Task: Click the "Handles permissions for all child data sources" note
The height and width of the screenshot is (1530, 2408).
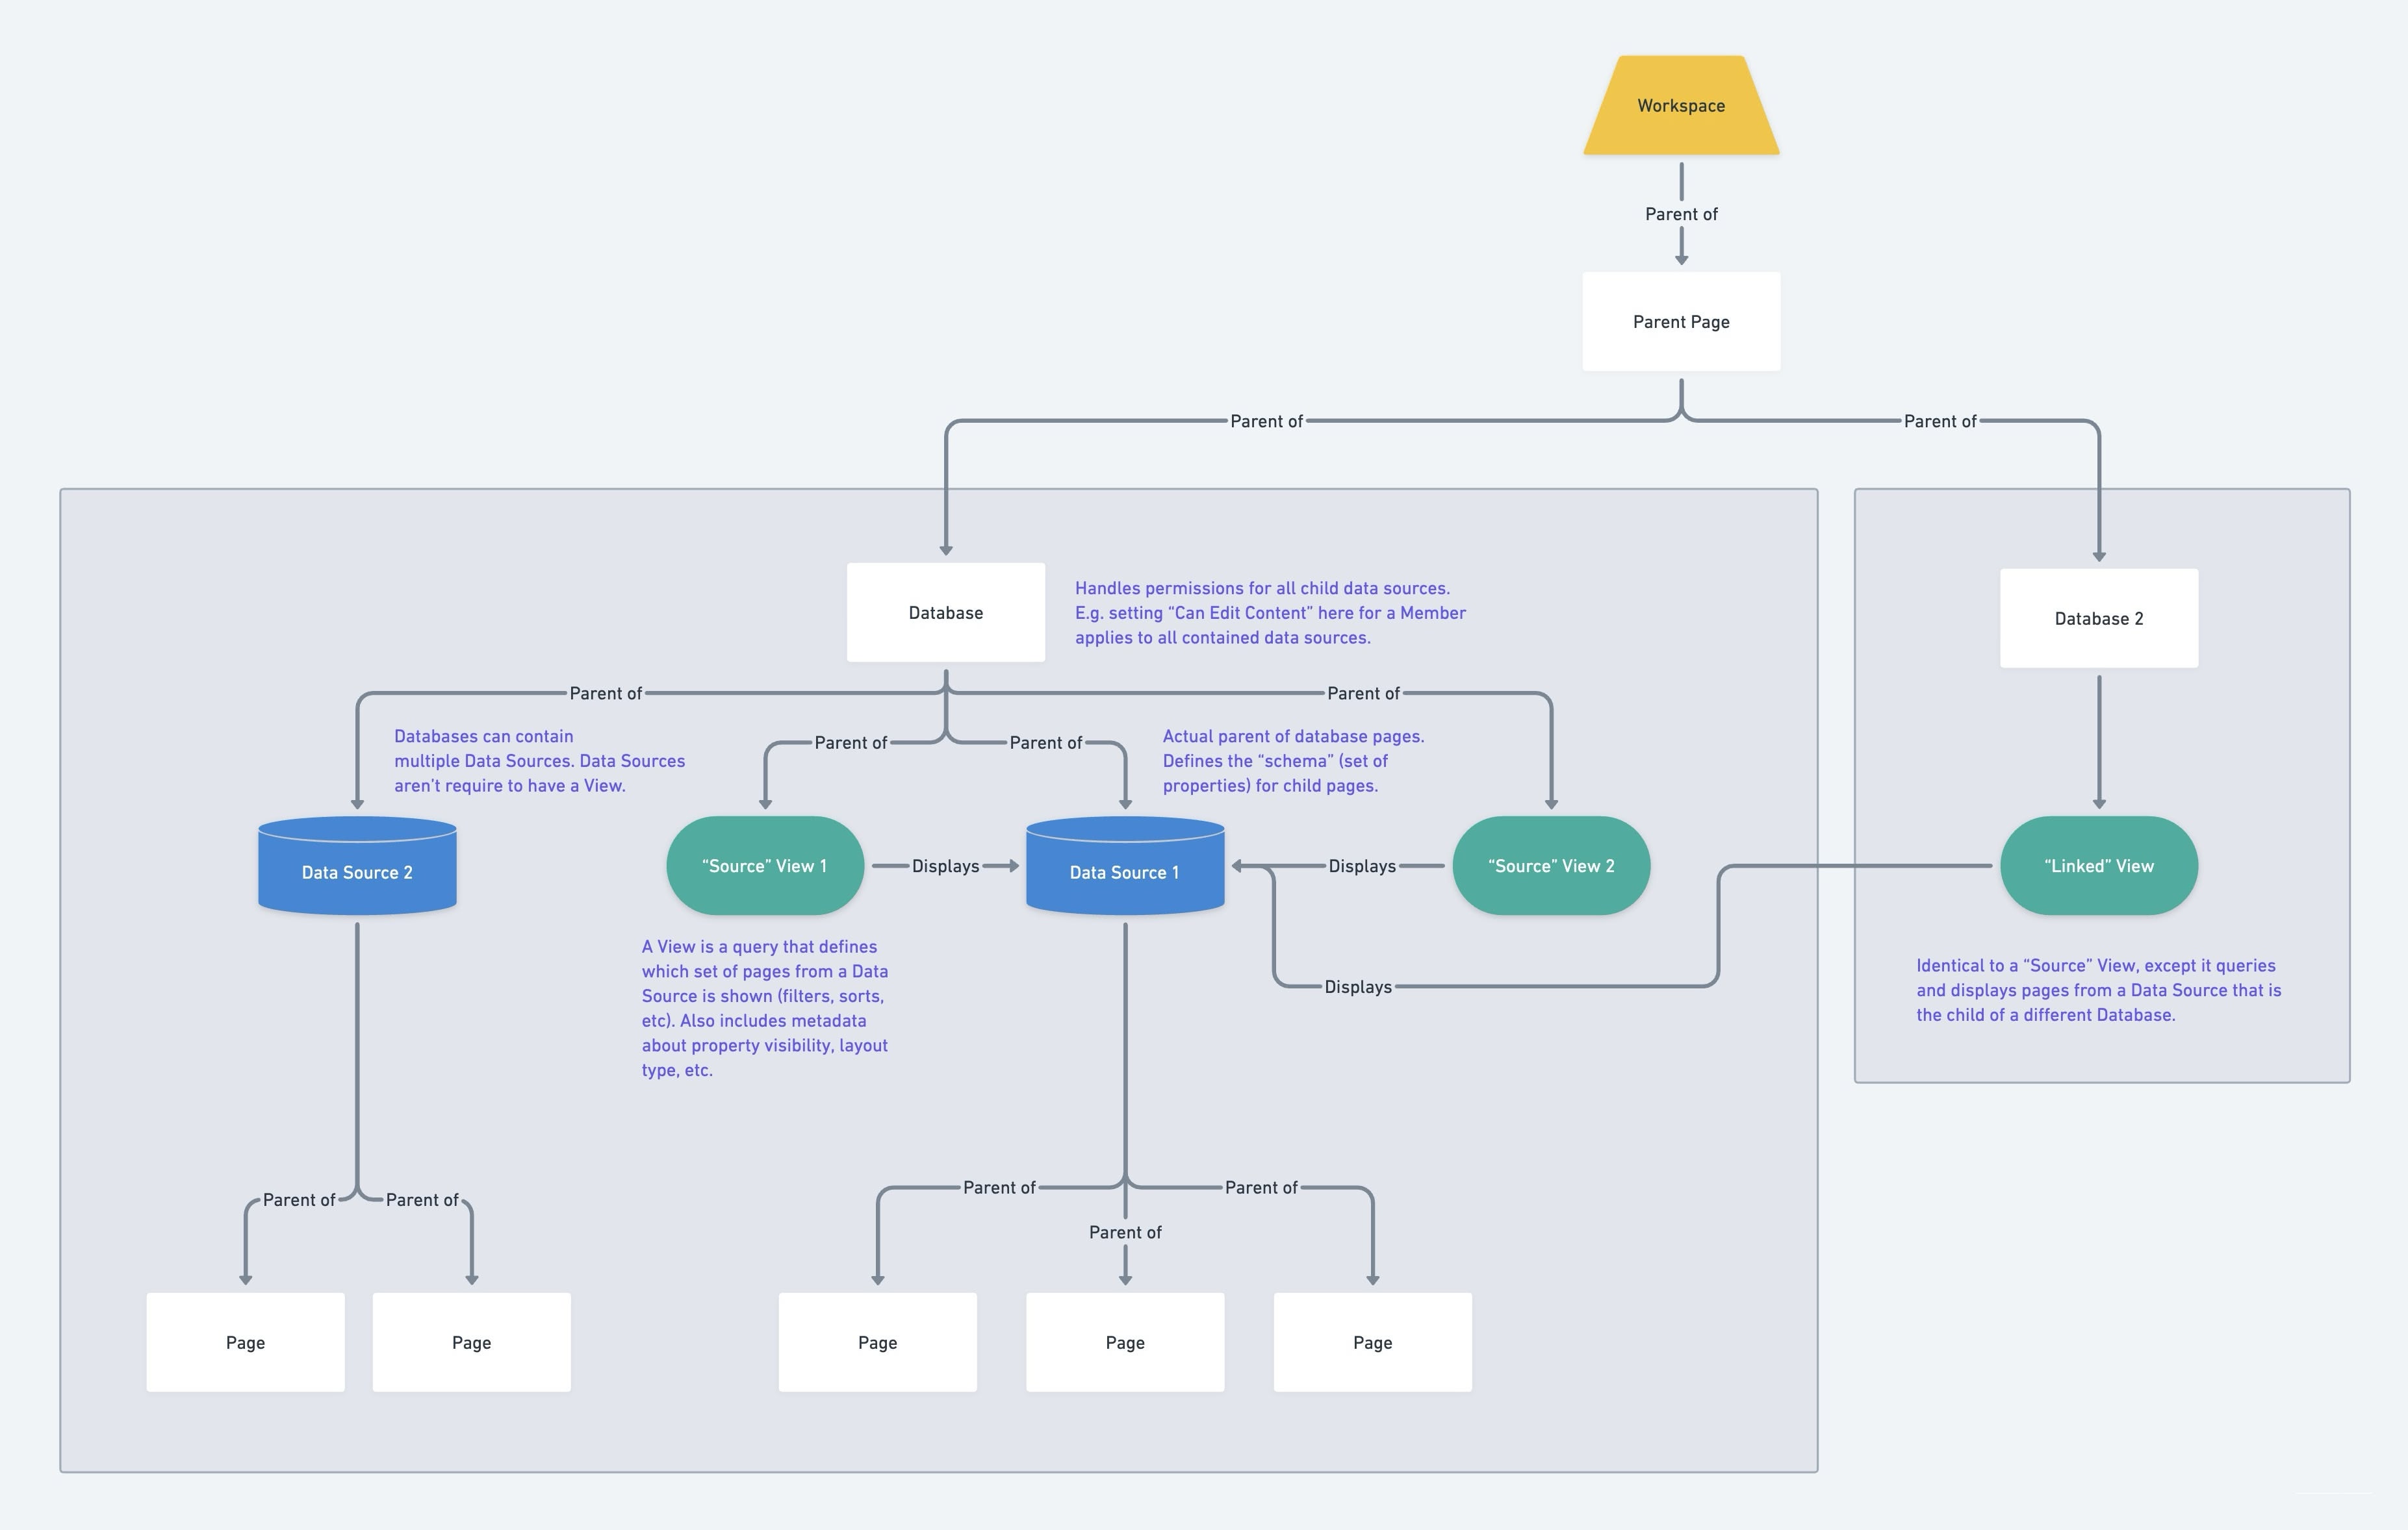Action: click(1270, 612)
